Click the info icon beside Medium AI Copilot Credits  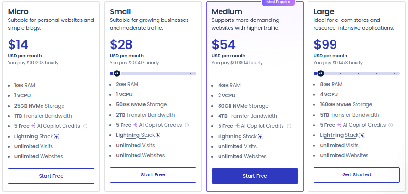click(289, 126)
